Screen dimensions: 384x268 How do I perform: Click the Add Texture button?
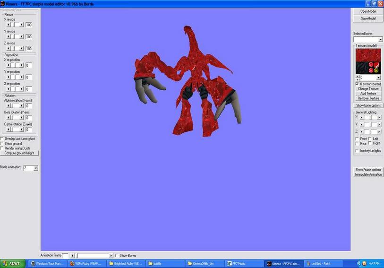(x=368, y=94)
